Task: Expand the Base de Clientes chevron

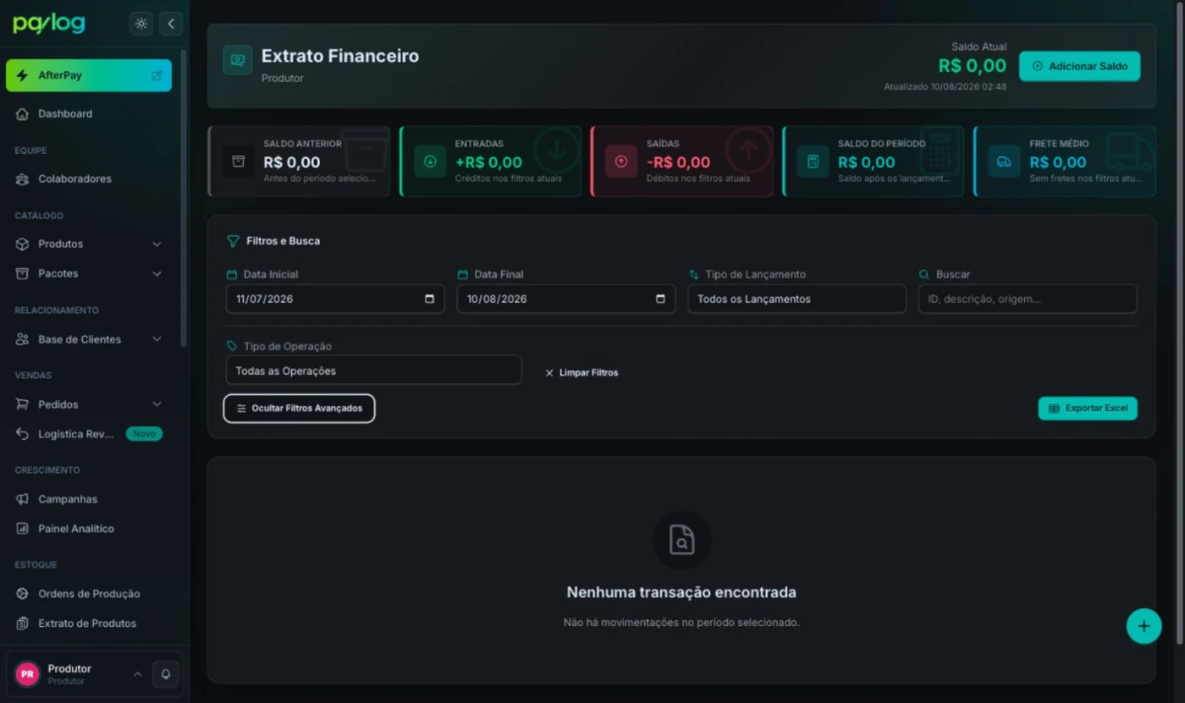Action: [157, 339]
